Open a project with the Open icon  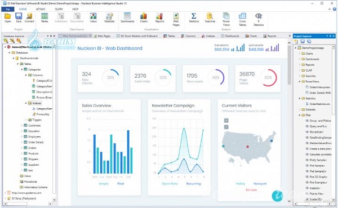tap(8, 17)
